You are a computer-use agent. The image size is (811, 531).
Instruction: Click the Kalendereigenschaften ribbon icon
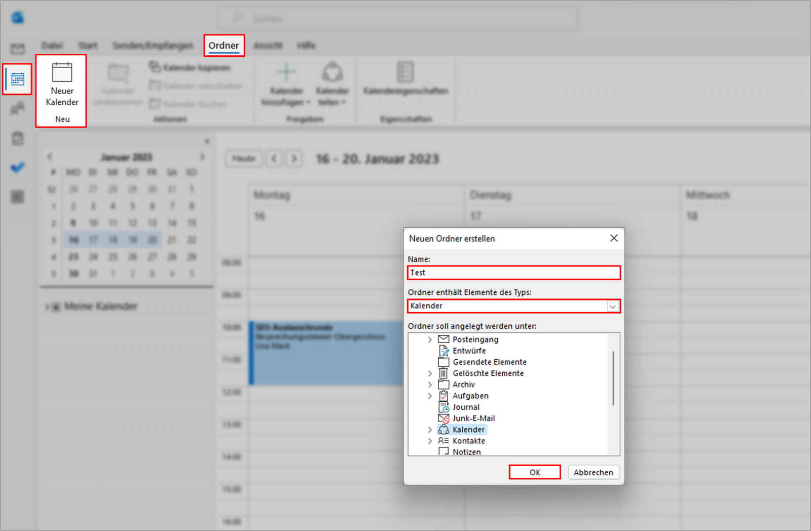coord(405,72)
